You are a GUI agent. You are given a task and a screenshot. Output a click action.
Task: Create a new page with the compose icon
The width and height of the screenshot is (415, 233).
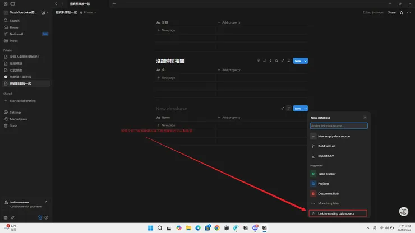pos(43,12)
